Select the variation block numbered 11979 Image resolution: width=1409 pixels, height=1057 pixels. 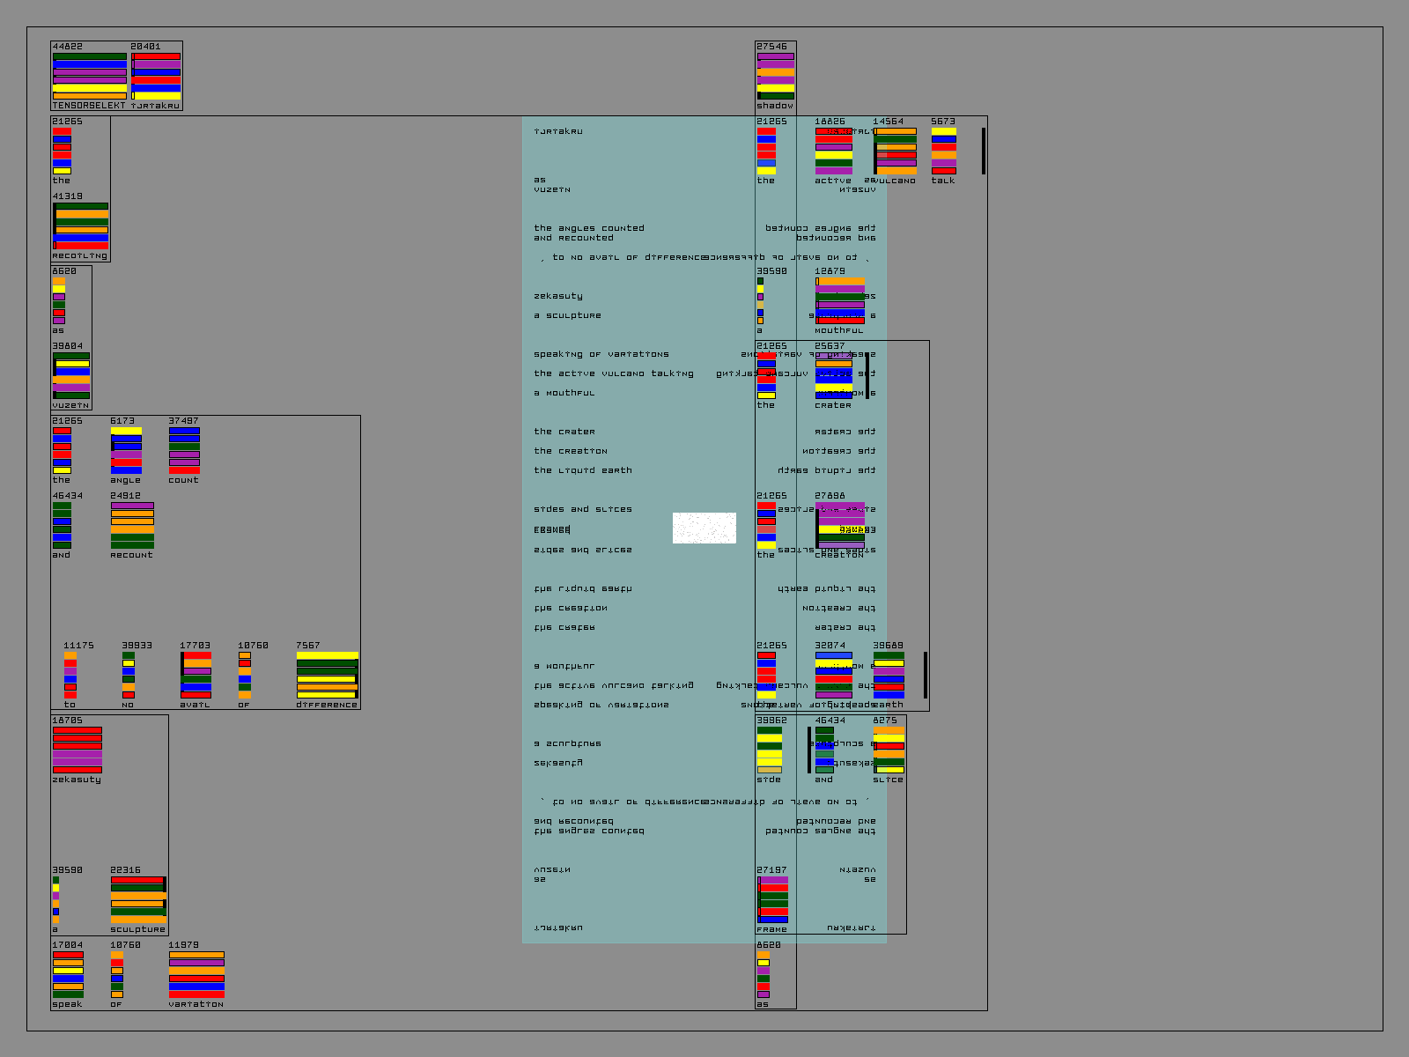(196, 974)
